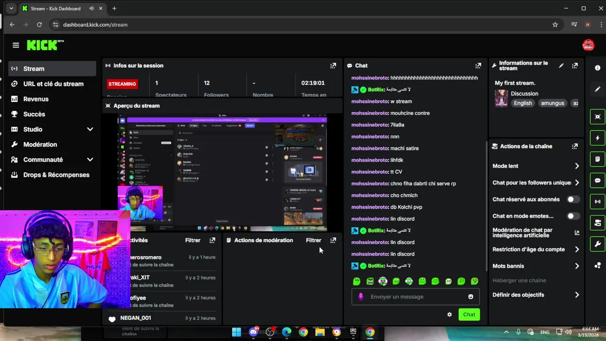
Task: Open Succès in the sidebar
Action: (52, 114)
